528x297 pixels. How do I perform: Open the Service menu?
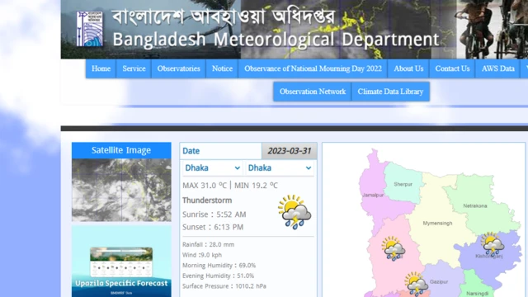point(134,68)
